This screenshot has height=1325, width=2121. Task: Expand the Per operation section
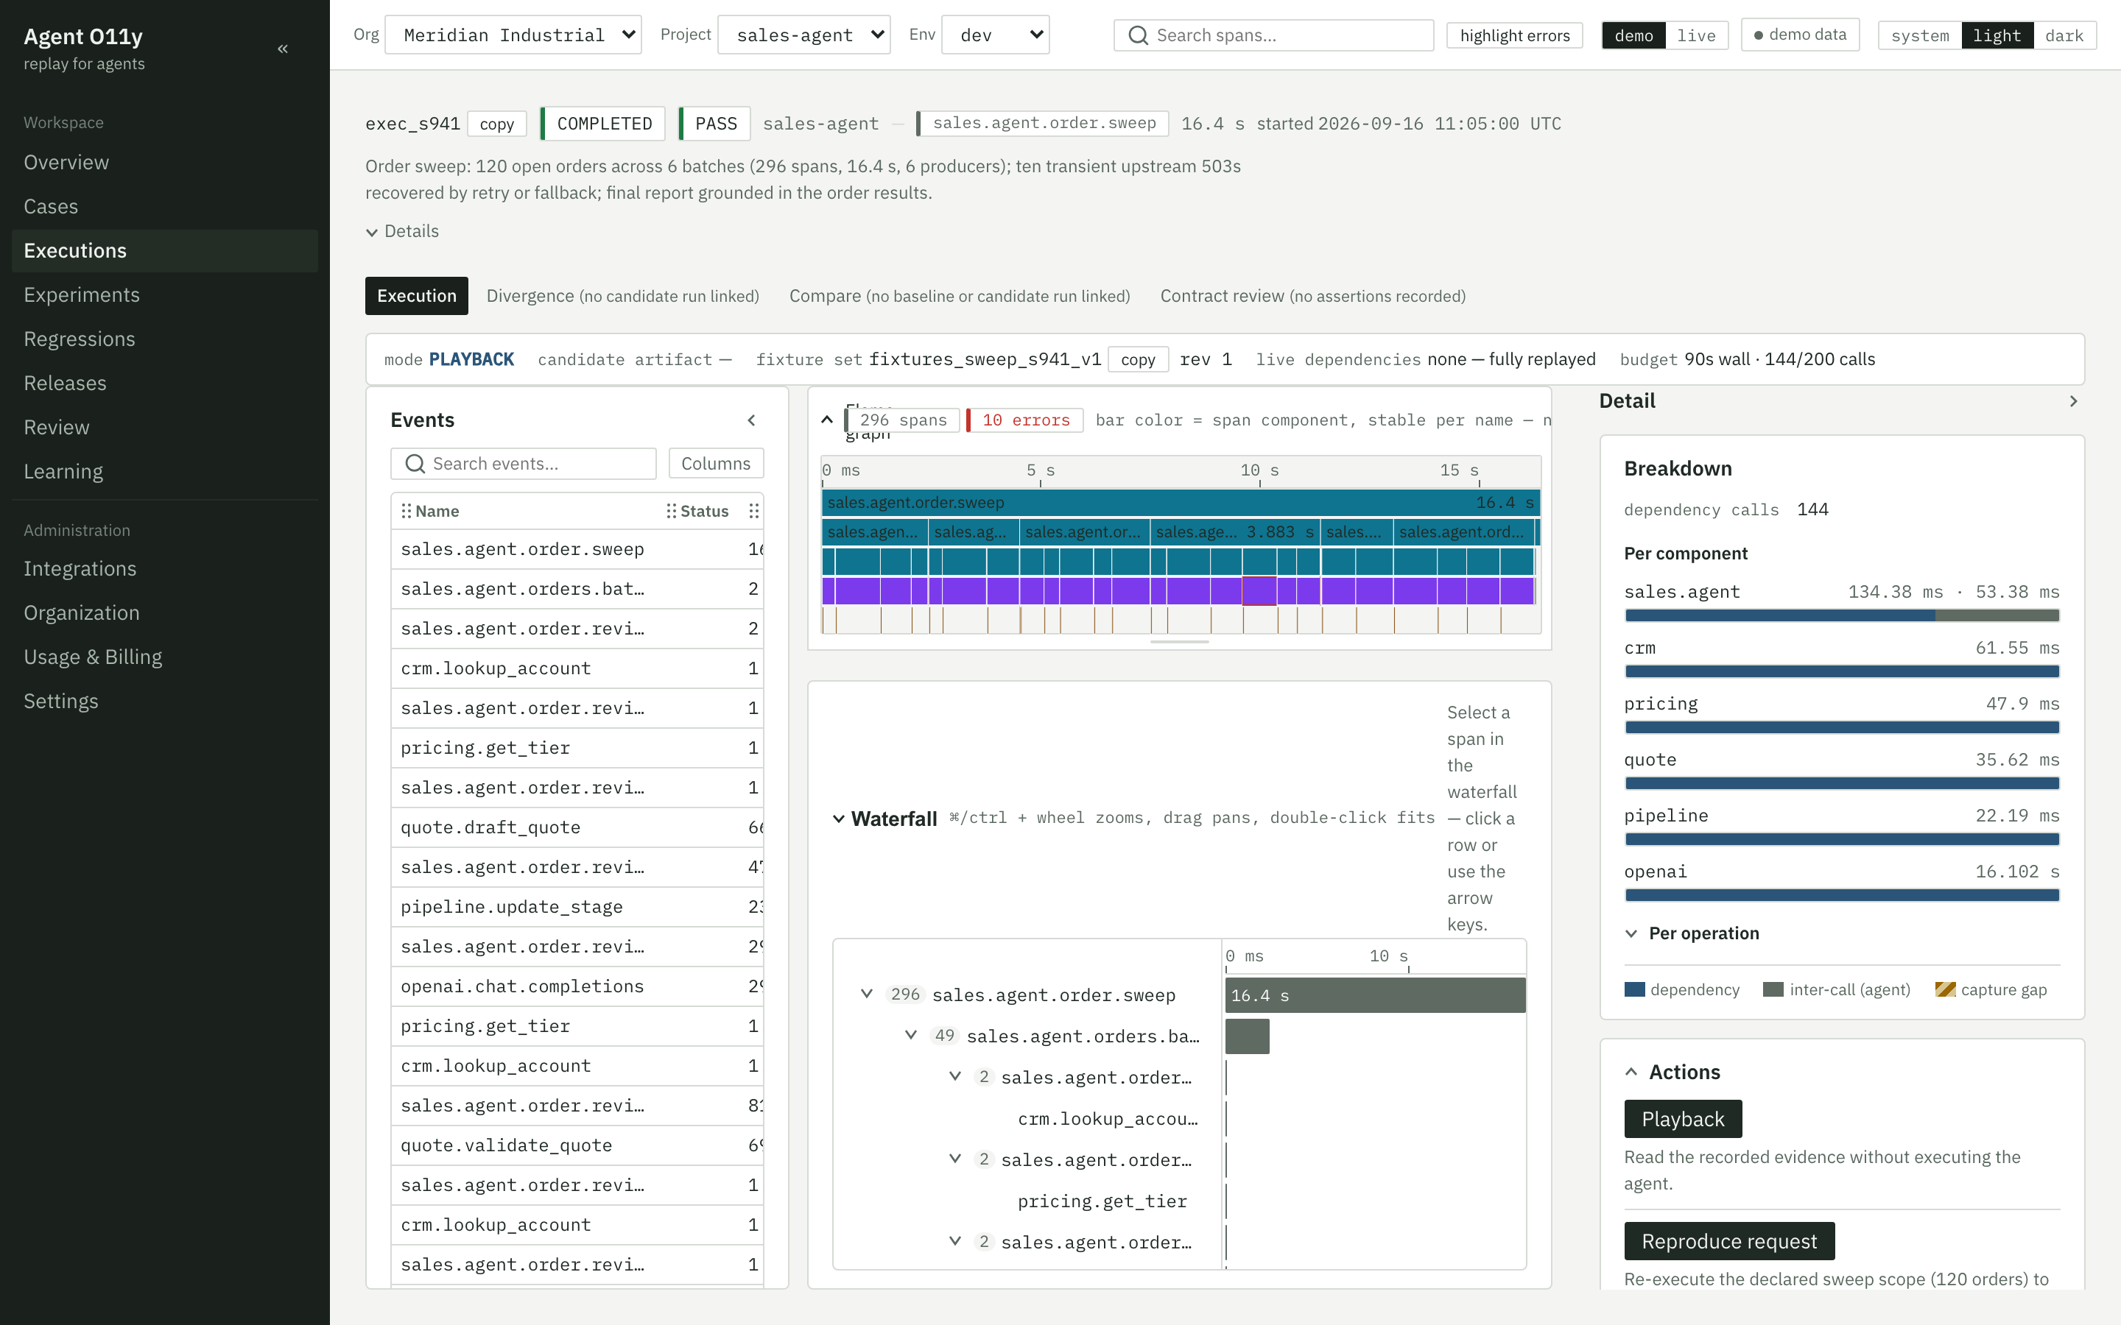coord(1692,933)
